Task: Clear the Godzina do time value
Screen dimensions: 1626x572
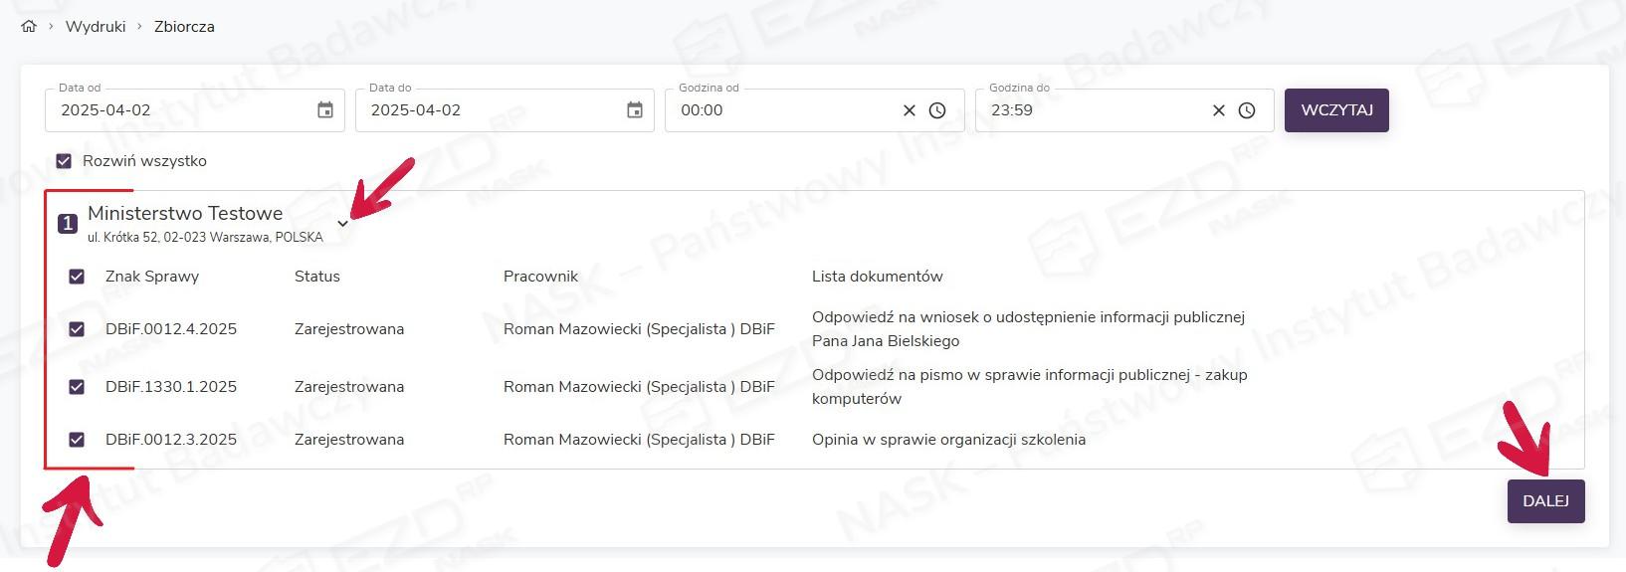Action: (1218, 110)
